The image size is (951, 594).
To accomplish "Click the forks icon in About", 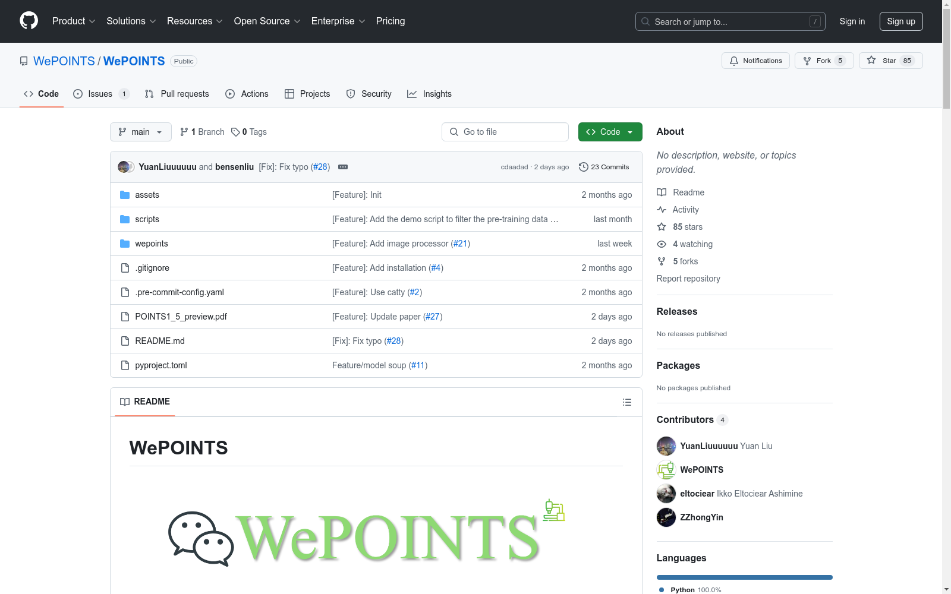I will click(662, 261).
